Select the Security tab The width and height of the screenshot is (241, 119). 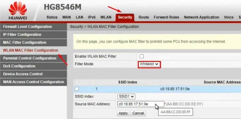pos(125,18)
